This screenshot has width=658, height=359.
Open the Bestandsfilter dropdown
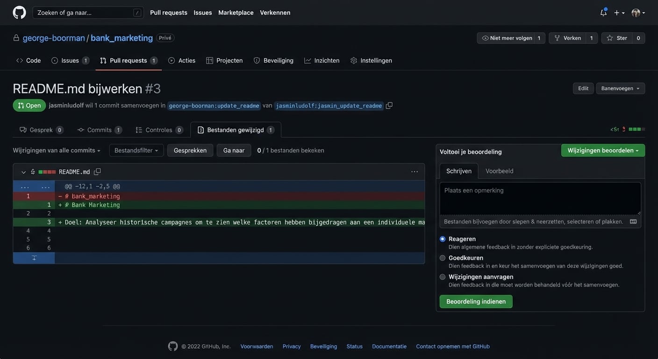click(x=136, y=151)
